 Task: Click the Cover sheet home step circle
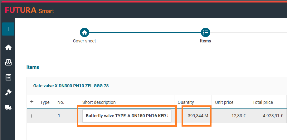[85, 32]
